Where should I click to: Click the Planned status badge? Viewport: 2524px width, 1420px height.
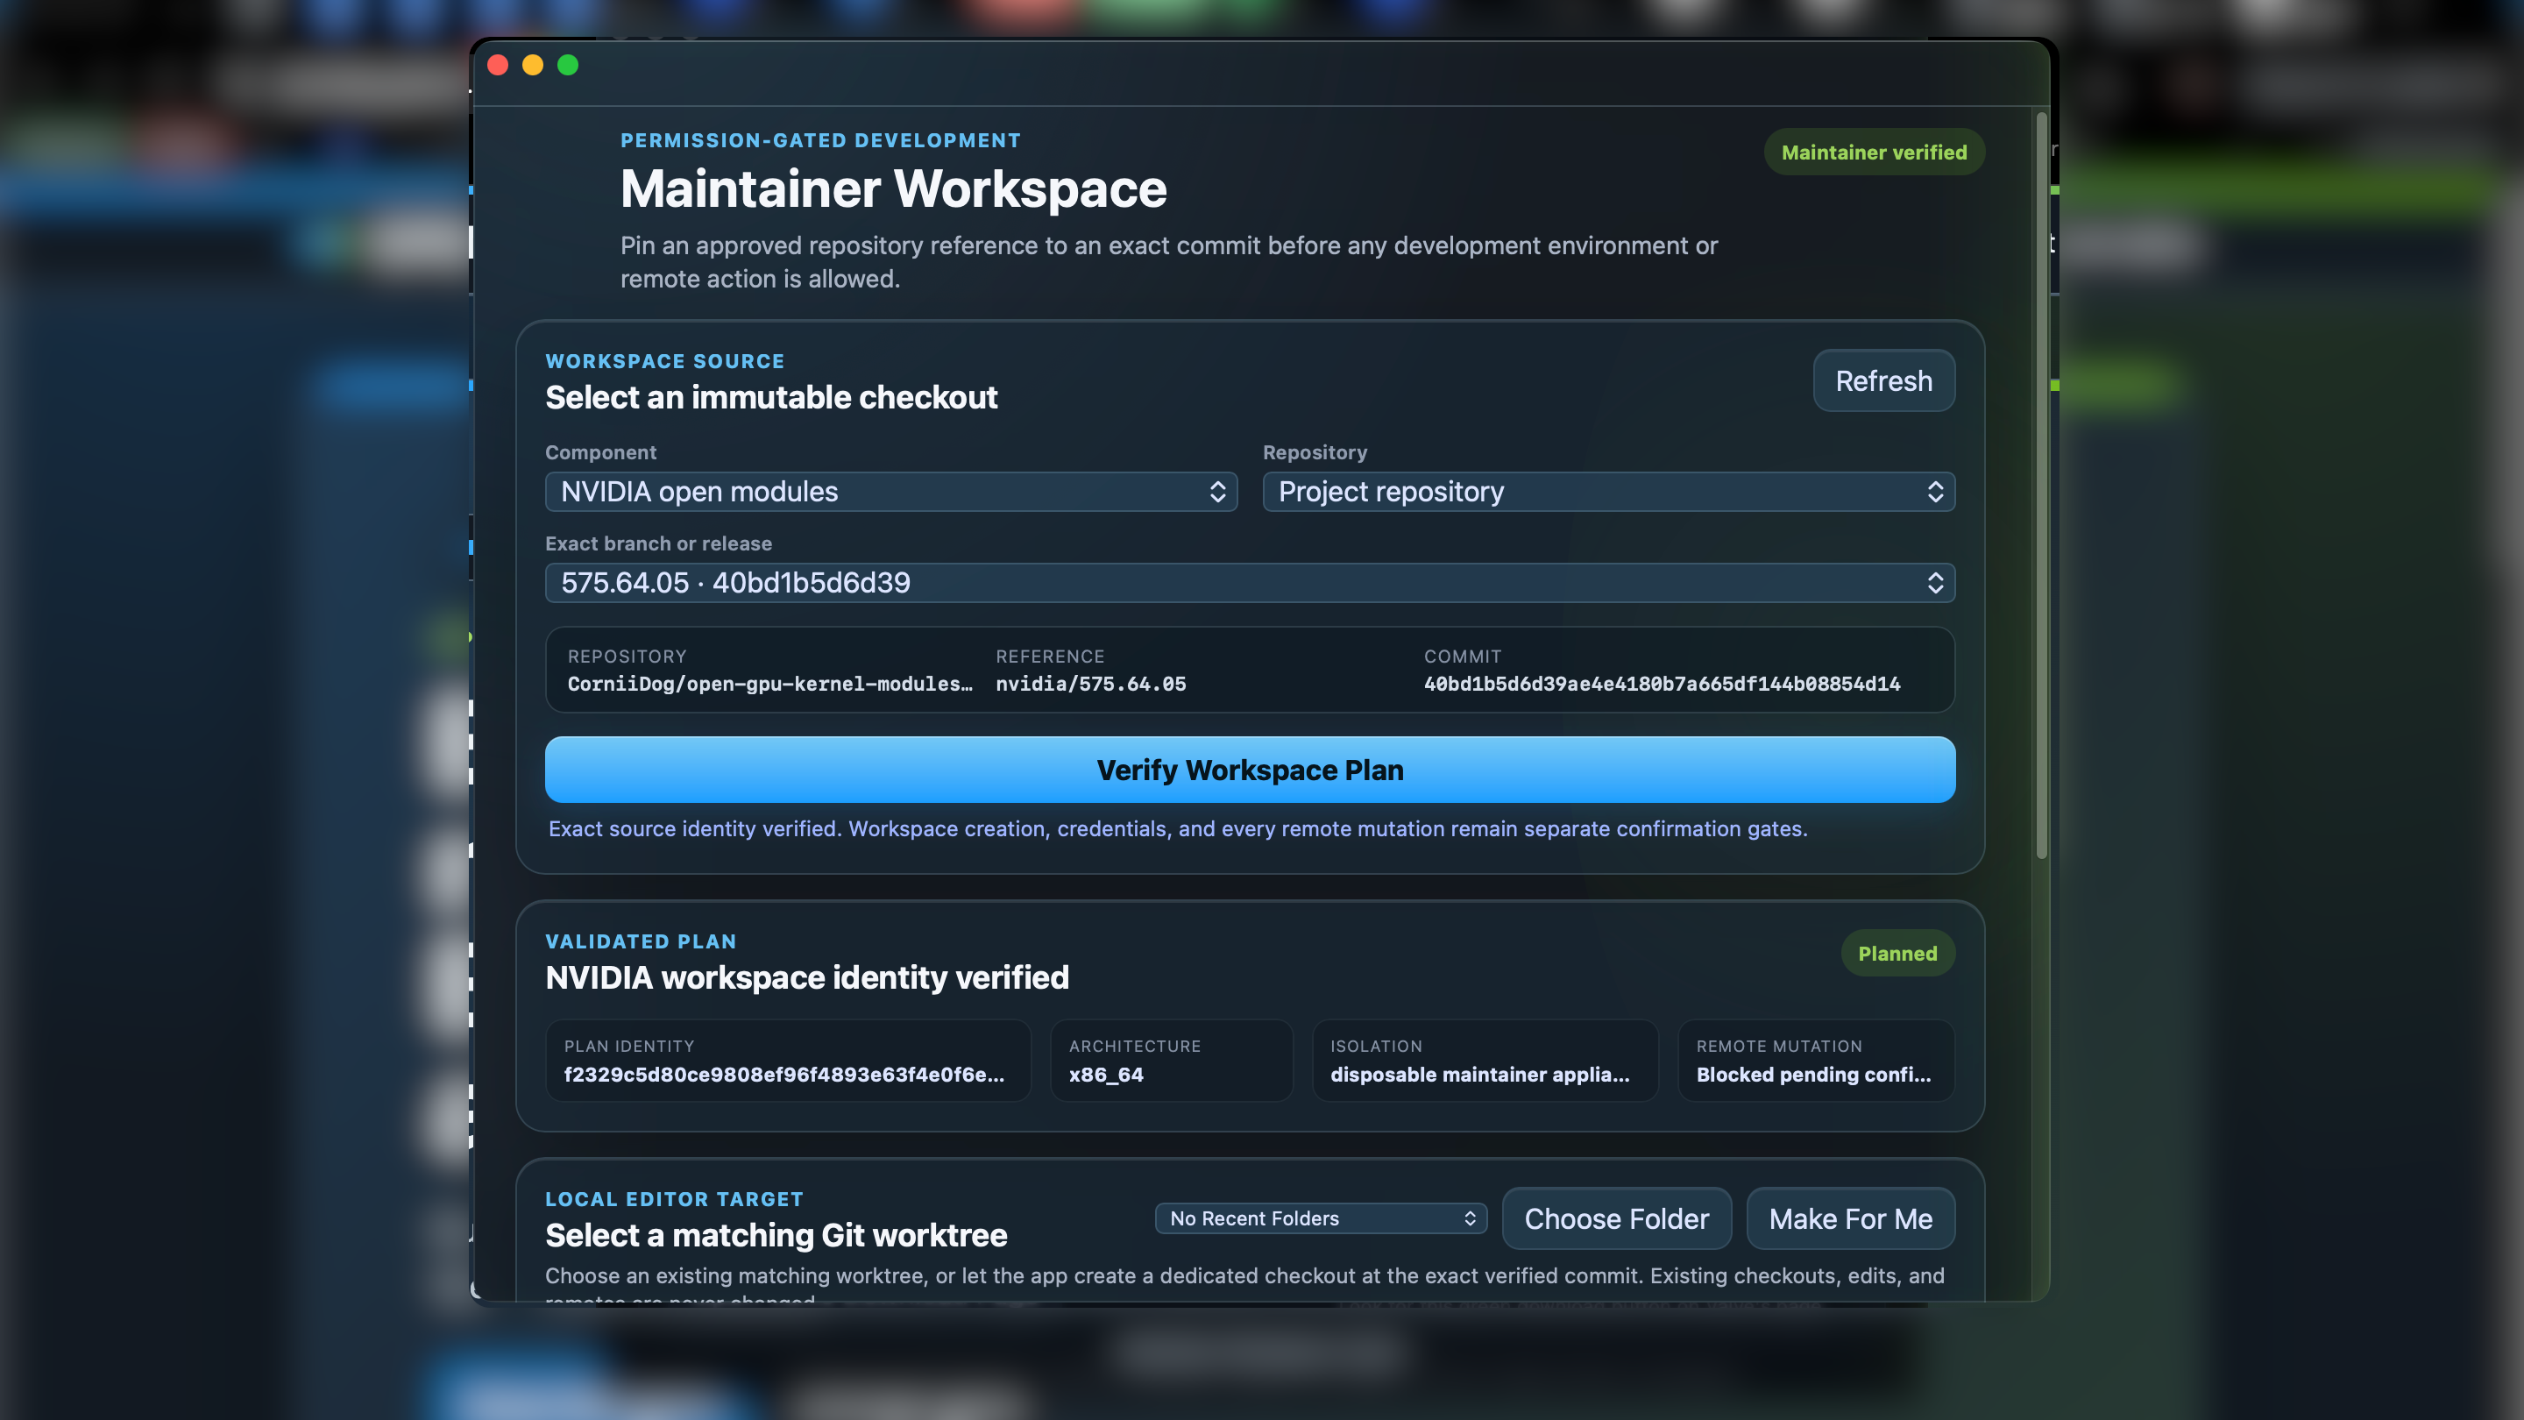pos(1897,954)
